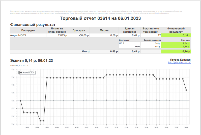This screenshot has height=135, width=201.
Task: Click the '11:50' time axis label
Action: pyautogui.click(x=57, y=127)
